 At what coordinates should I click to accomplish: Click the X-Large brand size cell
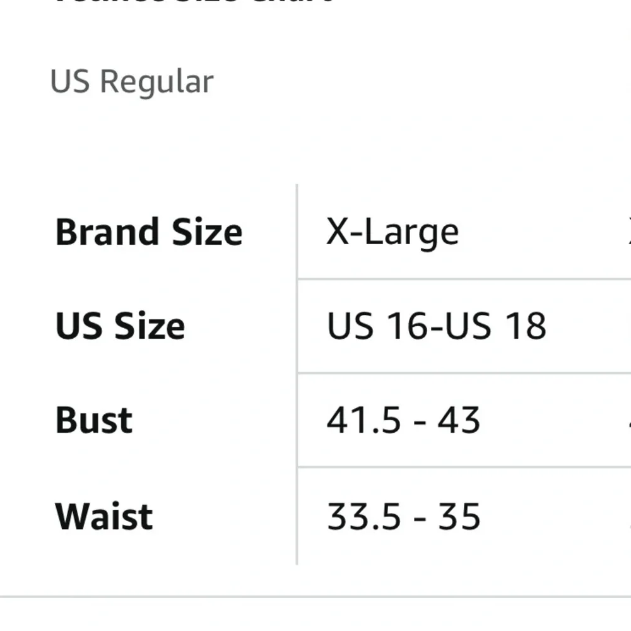pos(392,233)
